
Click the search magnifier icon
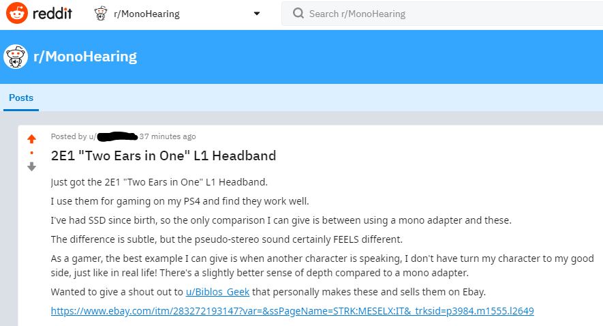(298, 14)
